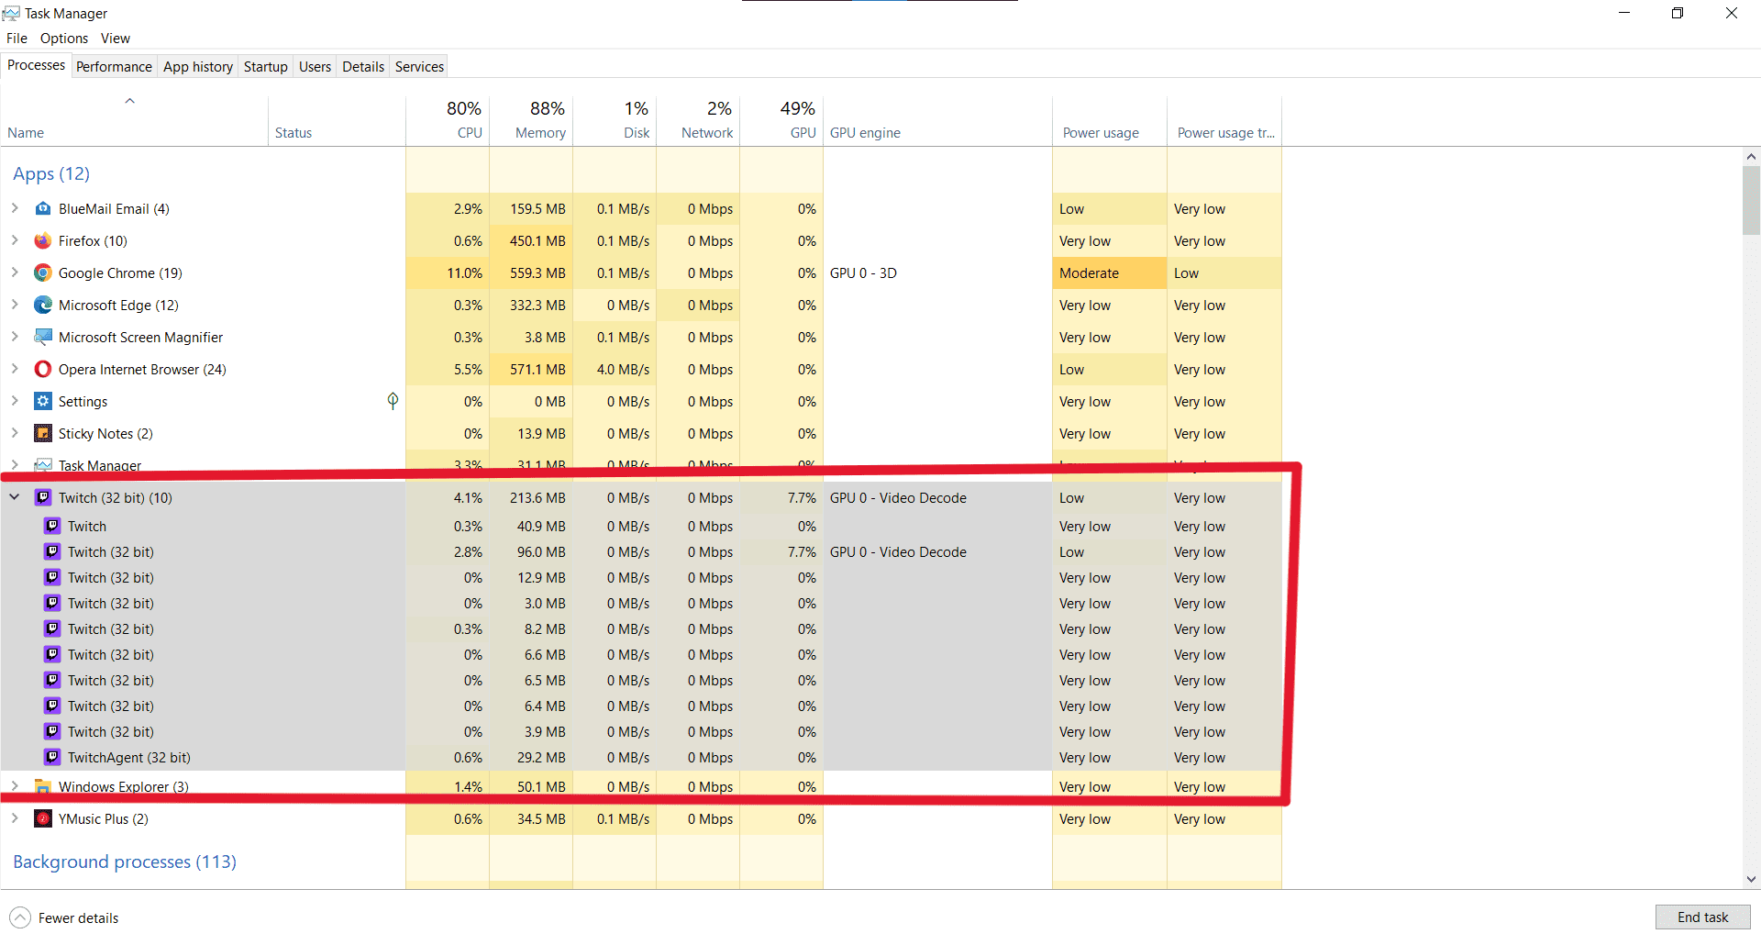Click icon of Twitch child using 6.6 MB
The height and width of the screenshot is (945, 1761).
tap(52, 655)
